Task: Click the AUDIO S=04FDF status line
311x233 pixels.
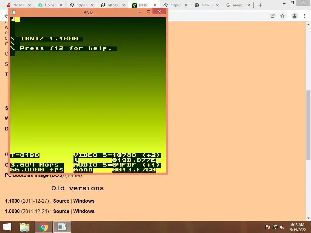Action: point(117,165)
